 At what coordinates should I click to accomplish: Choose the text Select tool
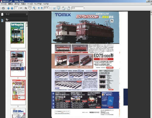click(x=26, y=8)
